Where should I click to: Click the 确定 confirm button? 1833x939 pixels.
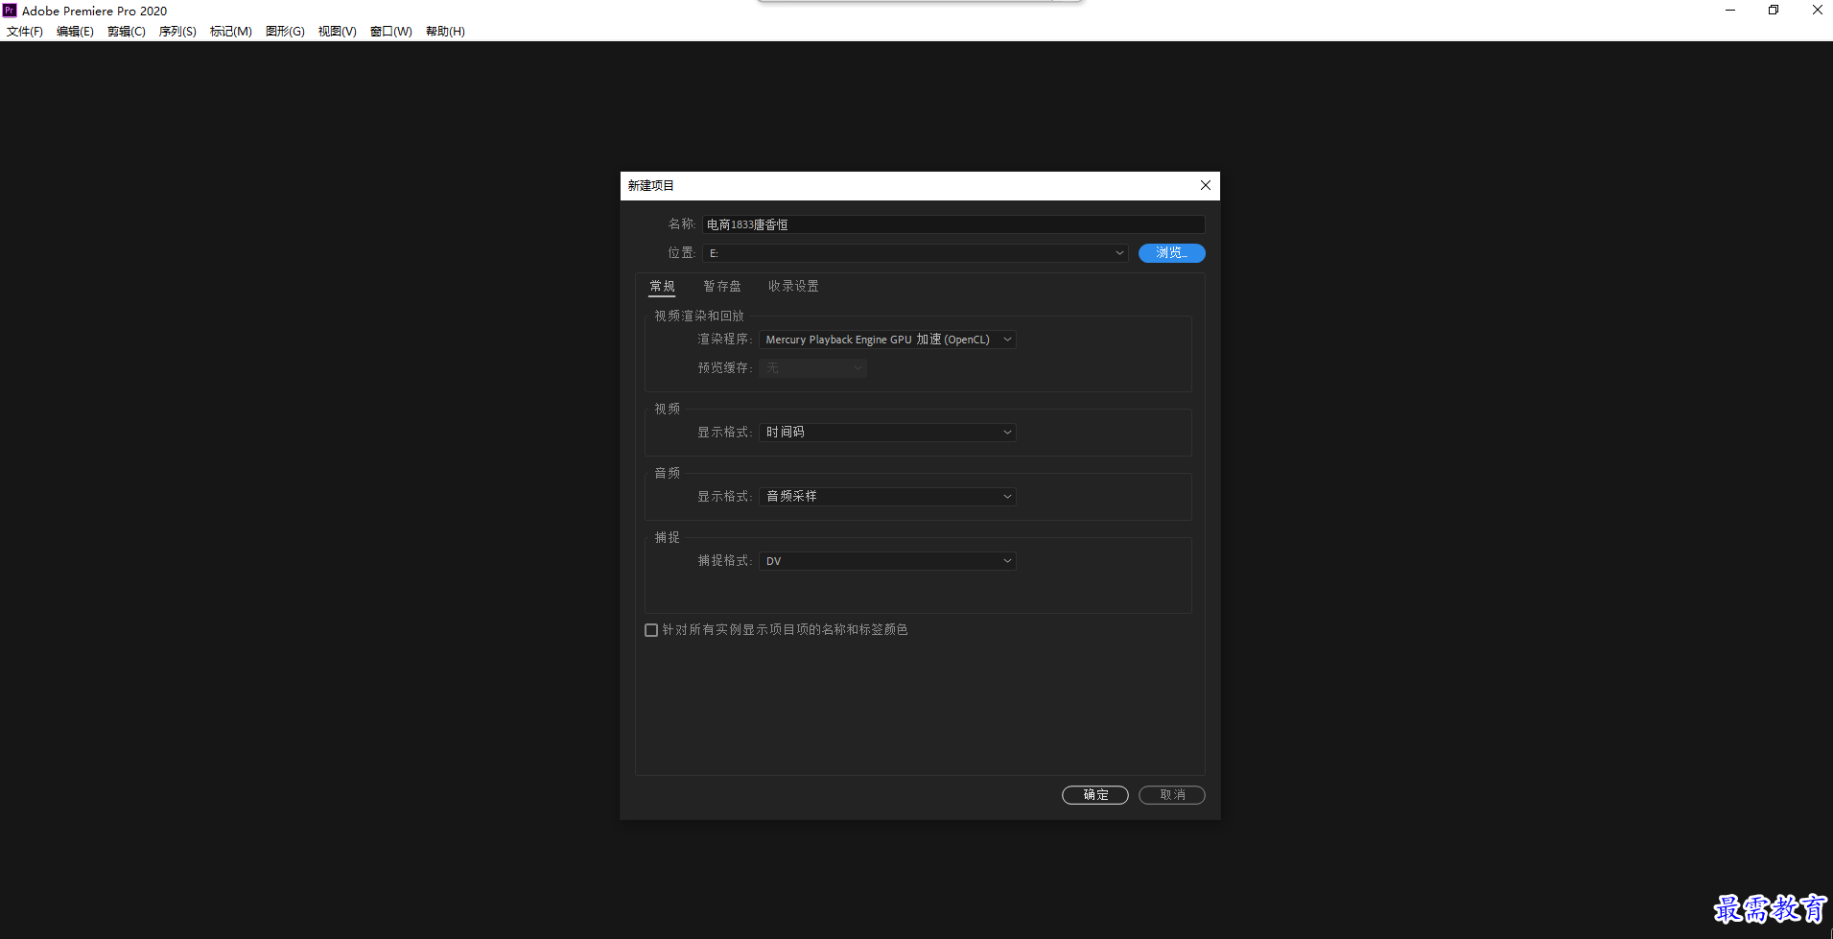pyautogui.click(x=1095, y=795)
